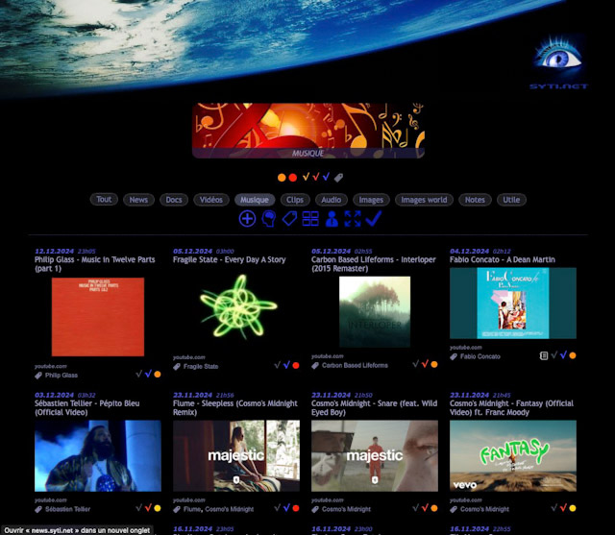Open Fabio Concato A Dean Martin title
Image resolution: width=615 pixels, height=535 pixels.
(503, 259)
